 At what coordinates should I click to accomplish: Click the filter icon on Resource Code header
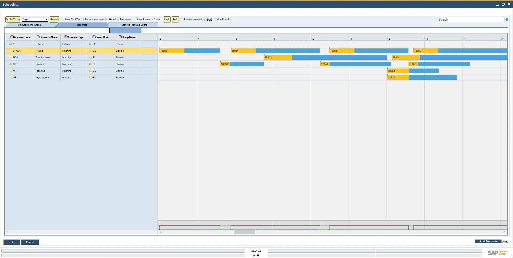11,37
